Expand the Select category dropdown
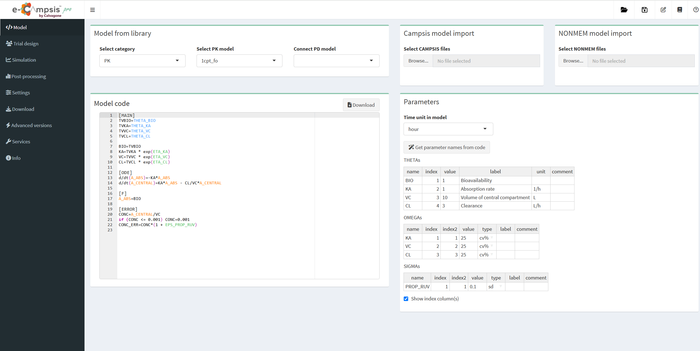This screenshot has width=700, height=351. click(142, 61)
